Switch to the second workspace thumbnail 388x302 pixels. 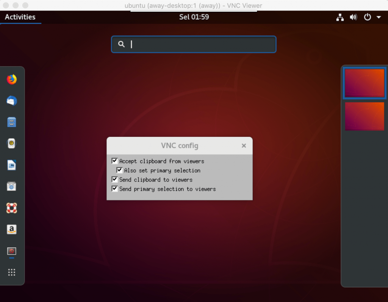[365, 116]
